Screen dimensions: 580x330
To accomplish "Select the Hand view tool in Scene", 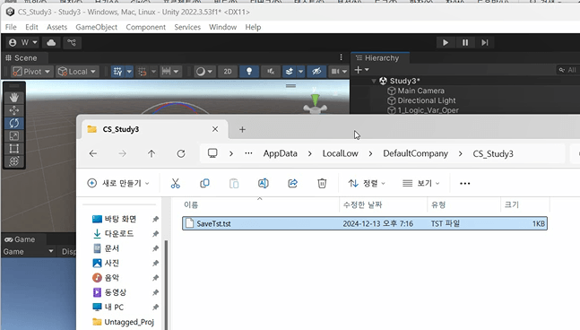I will point(14,98).
